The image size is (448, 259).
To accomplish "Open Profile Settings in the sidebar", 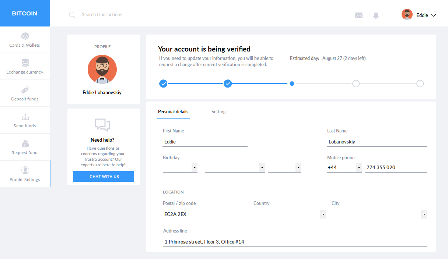I will coord(25,174).
